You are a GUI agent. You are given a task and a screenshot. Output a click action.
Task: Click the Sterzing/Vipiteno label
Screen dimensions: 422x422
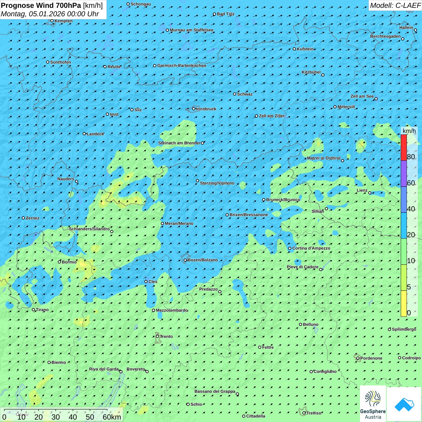tap(217, 183)
